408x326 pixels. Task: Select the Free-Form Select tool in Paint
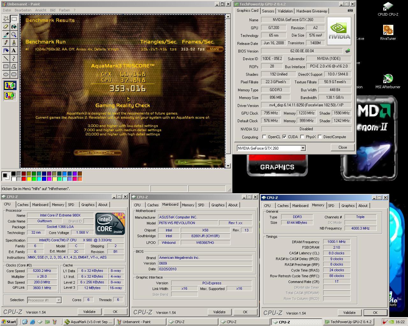[x=6, y=19]
